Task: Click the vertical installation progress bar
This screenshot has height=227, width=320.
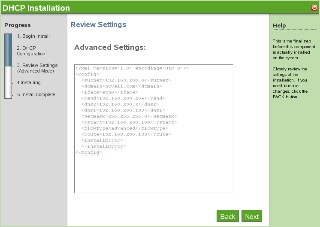Action: [x=8, y=66]
